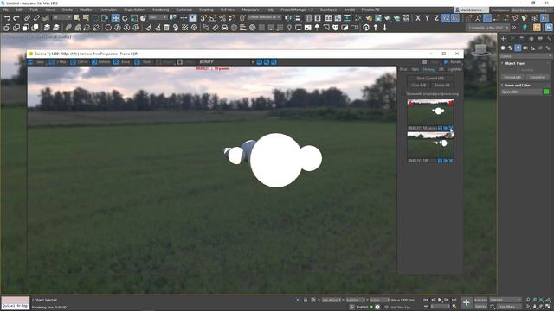
Task: Click the object name input field
Action: point(521,92)
